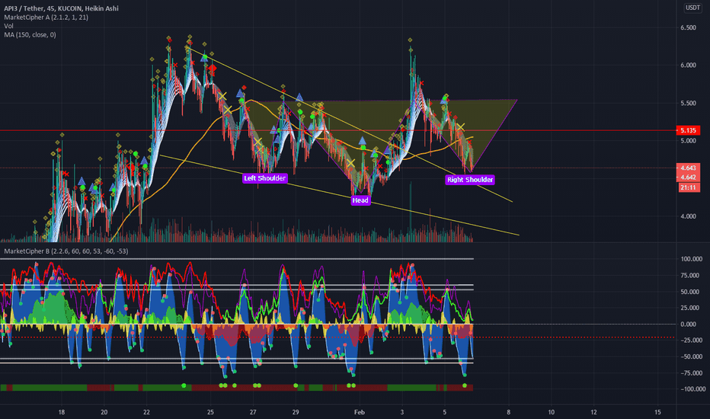Click Feb on the time axis
Screen dimensions: 710x419
tap(360, 412)
